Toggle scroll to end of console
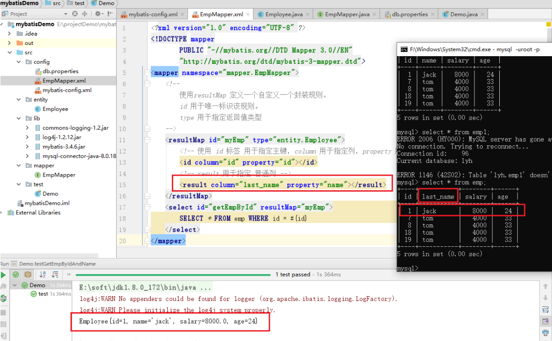The width and height of the screenshot is (552, 341). [545, 321]
